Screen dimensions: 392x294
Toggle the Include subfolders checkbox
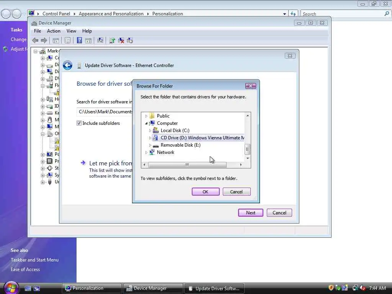tap(79, 123)
